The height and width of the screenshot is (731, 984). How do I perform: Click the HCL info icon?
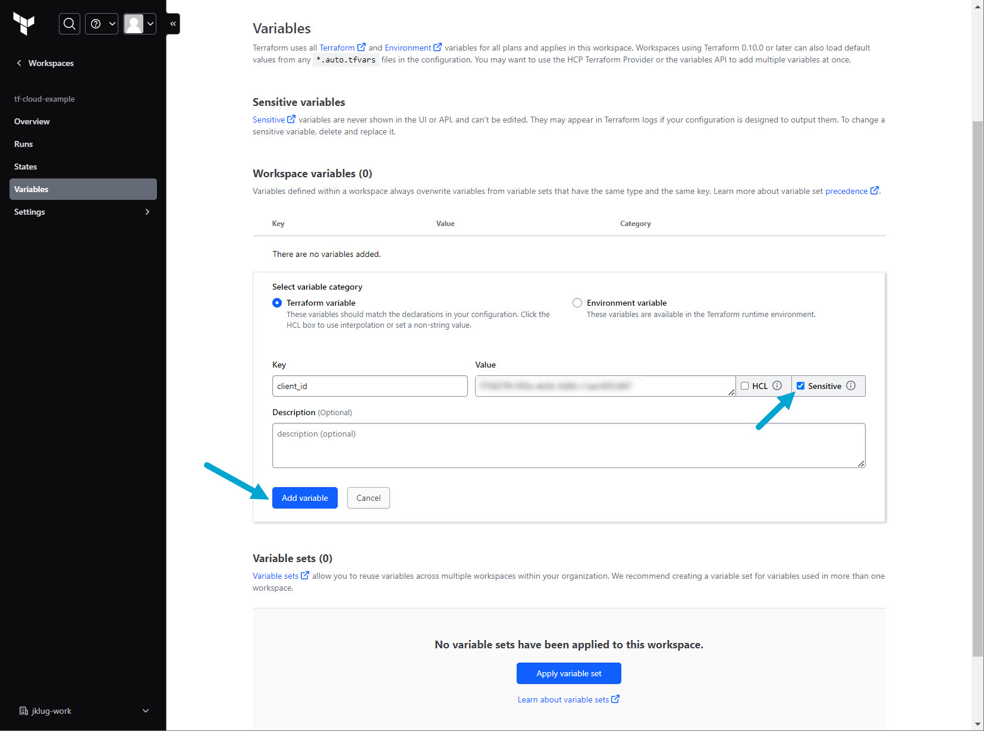[777, 385]
